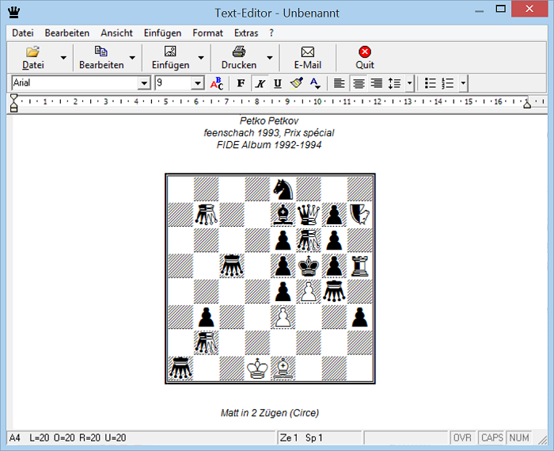Image resolution: width=554 pixels, height=451 pixels.
Task: Click the CAPS status bar indicator
Action: [x=492, y=438]
